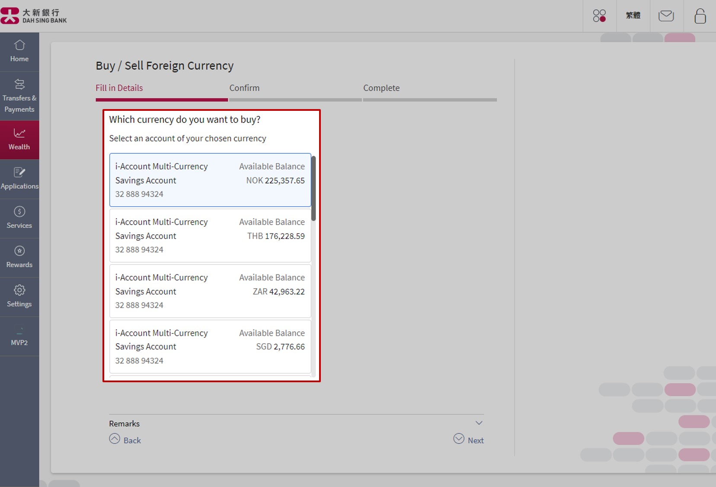Click the padlock logout icon
The height and width of the screenshot is (487, 716).
[700, 16]
